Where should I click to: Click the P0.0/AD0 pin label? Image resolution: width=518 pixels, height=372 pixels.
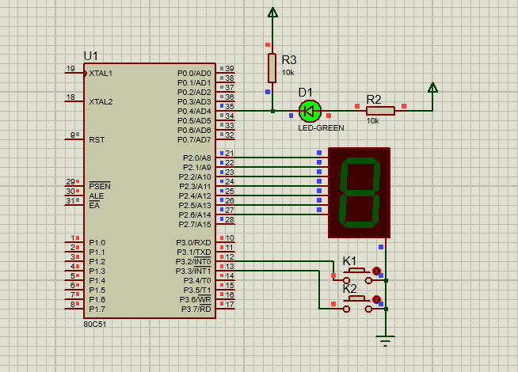[194, 74]
